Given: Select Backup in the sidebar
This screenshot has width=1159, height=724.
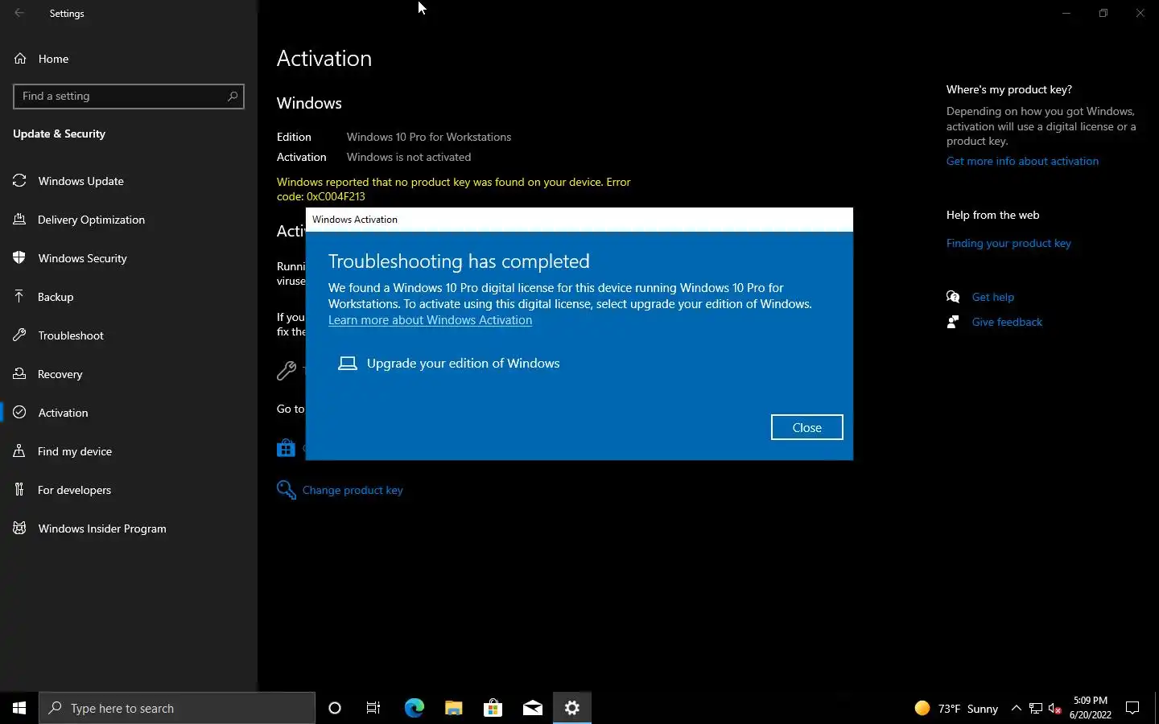Looking at the screenshot, I should pyautogui.click(x=129, y=297).
